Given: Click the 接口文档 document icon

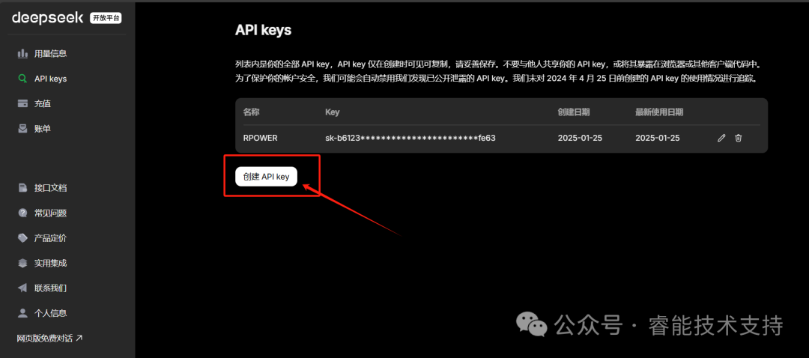Looking at the screenshot, I should coord(22,188).
